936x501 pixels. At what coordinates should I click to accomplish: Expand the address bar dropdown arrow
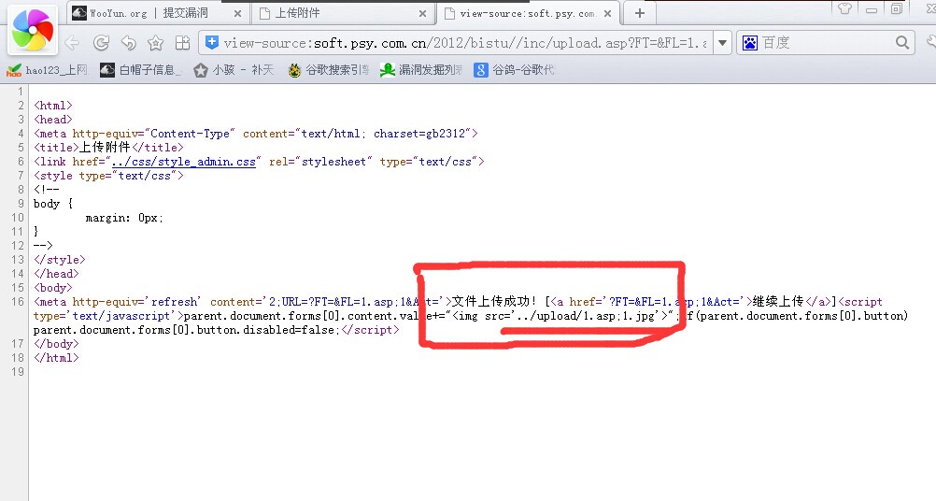tap(722, 43)
